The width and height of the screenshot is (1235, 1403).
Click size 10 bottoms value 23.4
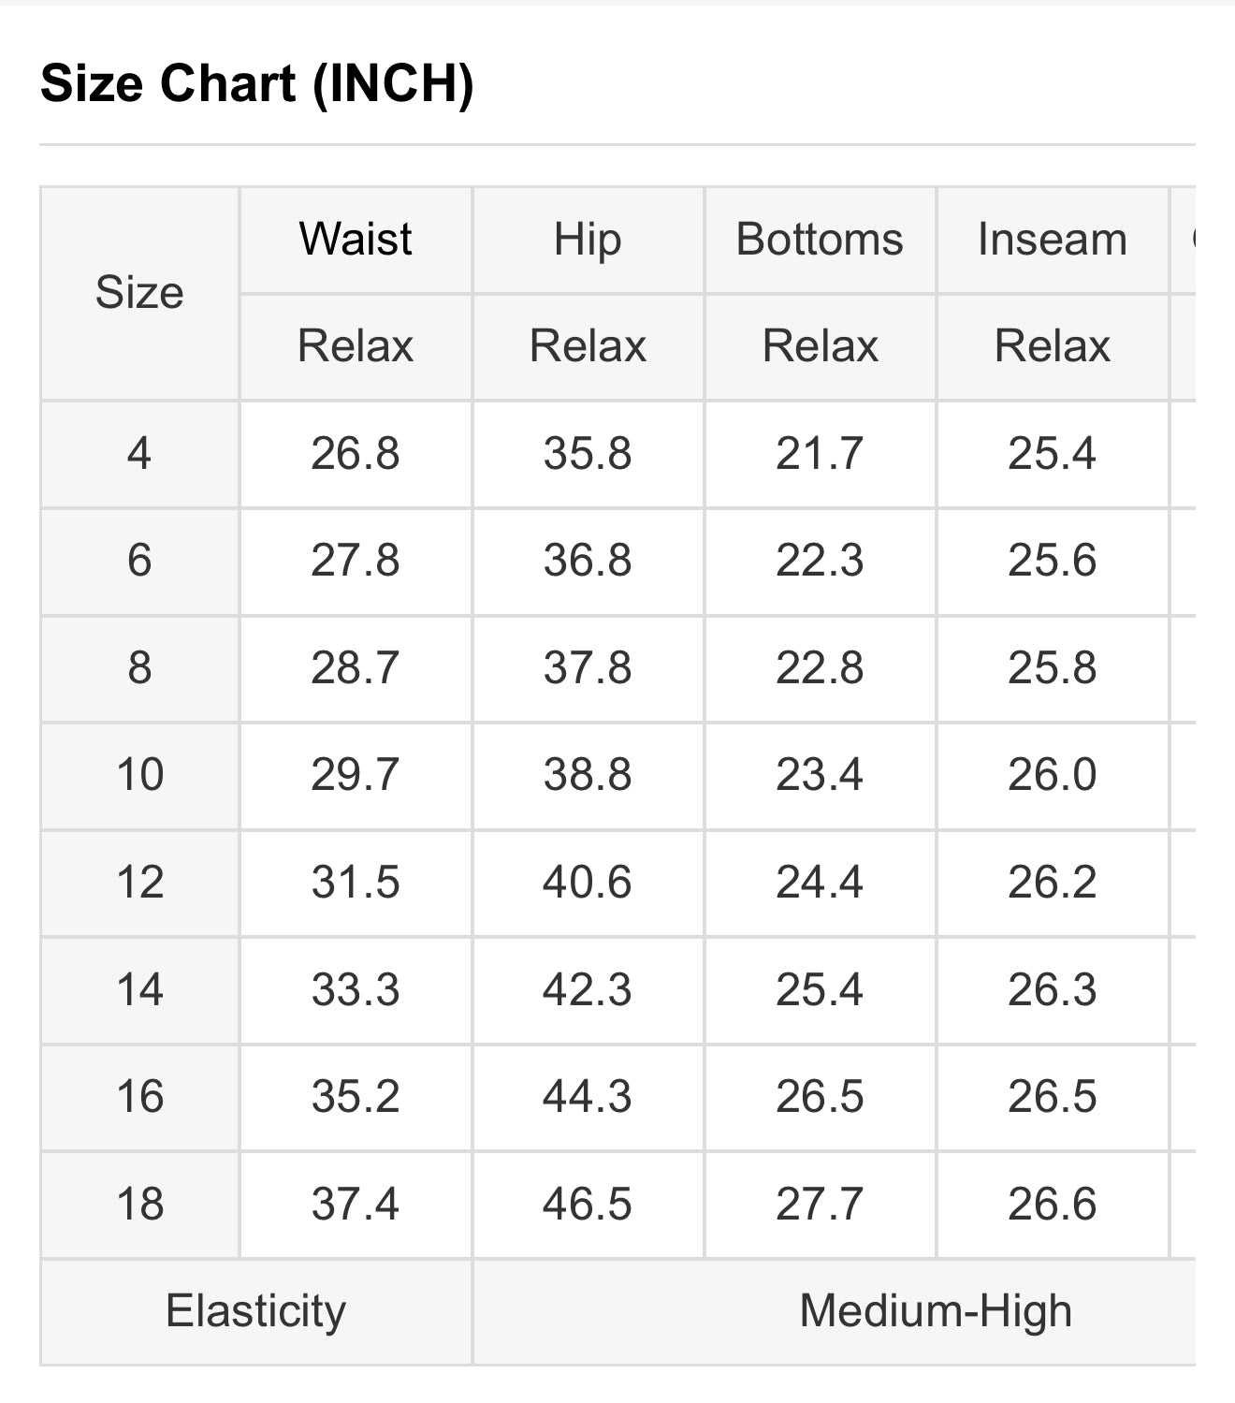pos(820,775)
